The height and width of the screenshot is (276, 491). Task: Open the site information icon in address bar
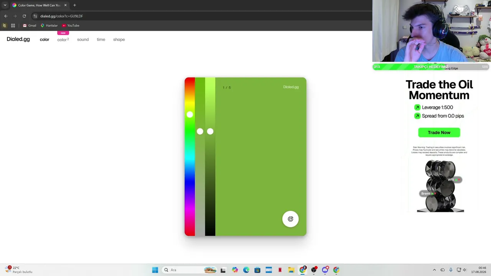point(35,16)
